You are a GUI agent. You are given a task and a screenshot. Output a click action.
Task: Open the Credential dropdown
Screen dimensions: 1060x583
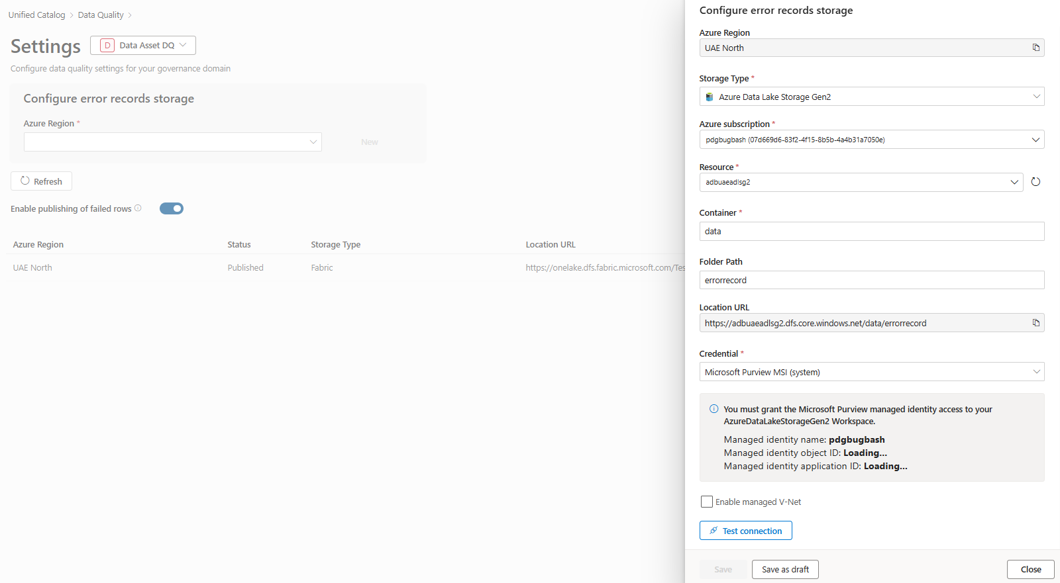872,372
